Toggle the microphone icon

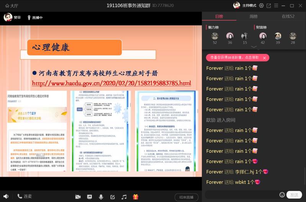pos(101,197)
